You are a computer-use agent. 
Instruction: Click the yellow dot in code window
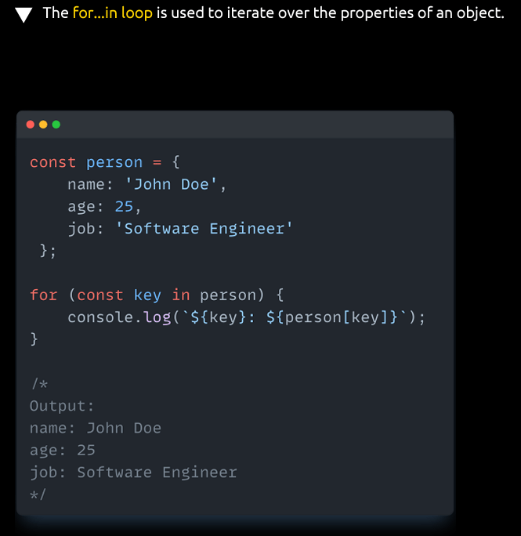[43, 125]
